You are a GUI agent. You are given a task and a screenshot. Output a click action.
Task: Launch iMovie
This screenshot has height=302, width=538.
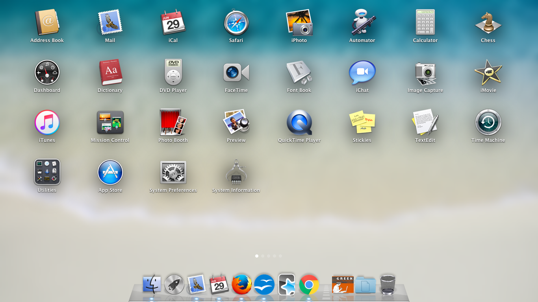click(x=488, y=72)
